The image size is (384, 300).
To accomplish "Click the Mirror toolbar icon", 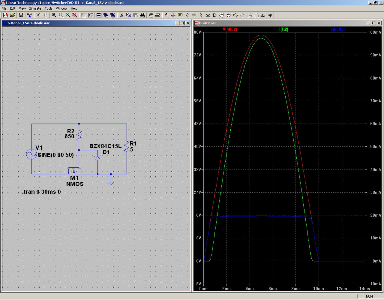I will pyautogui.click(x=256, y=15).
